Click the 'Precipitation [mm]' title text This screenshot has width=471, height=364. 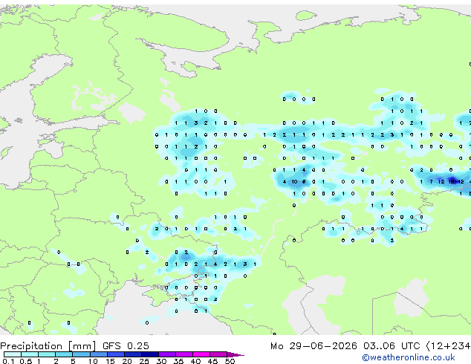coord(48,346)
